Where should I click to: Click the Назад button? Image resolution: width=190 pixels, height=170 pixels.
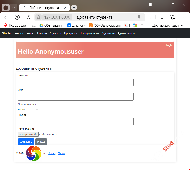(x=41, y=142)
